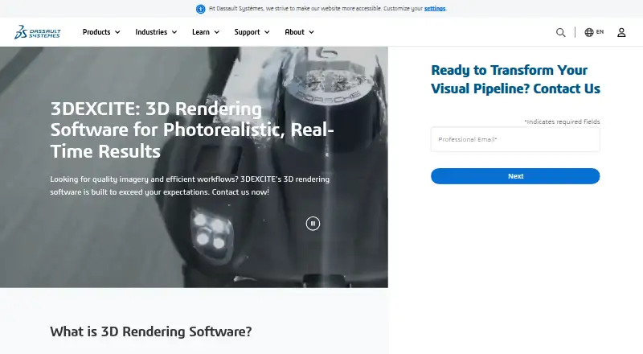Expand the Support menu
This screenshot has width=643, height=354.
[252, 32]
